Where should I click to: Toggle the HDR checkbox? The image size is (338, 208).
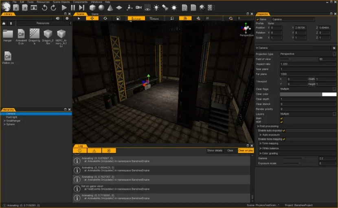coord(281,122)
